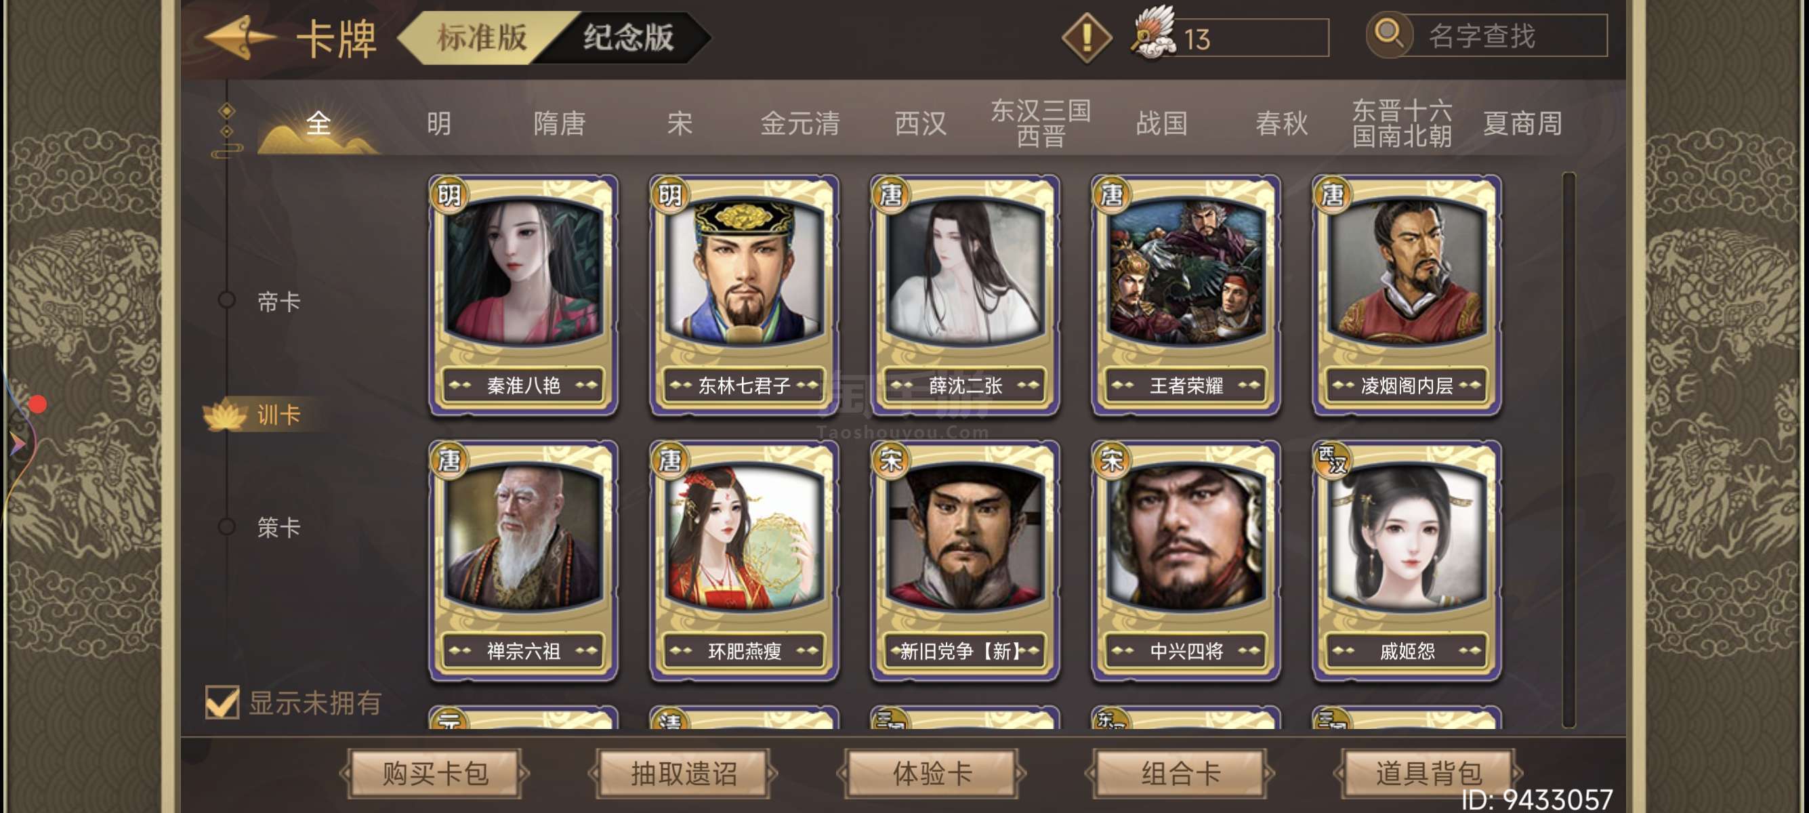The image size is (1809, 813).
Task: Select the 策卡 category
Action: click(278, 526)
